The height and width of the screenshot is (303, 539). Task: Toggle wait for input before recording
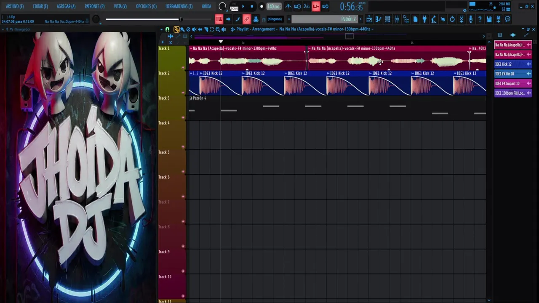pyautogui.click(x=297, y=6)
